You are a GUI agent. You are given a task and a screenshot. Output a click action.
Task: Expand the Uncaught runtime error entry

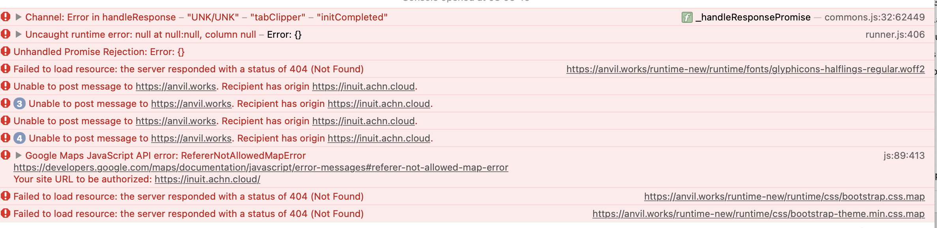tap(18, 35)
